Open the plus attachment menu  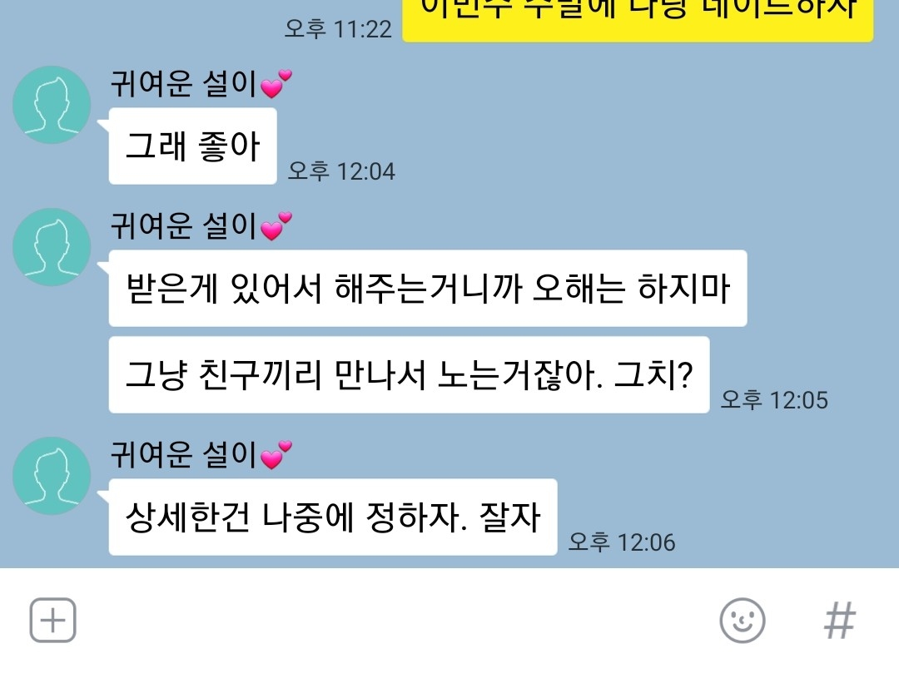coord(52,621)
